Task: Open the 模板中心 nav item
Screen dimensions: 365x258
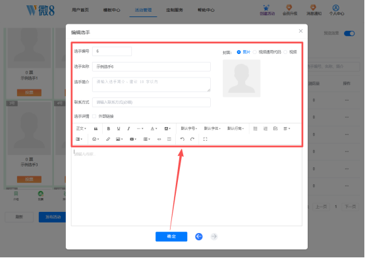Action: [112, 10]
